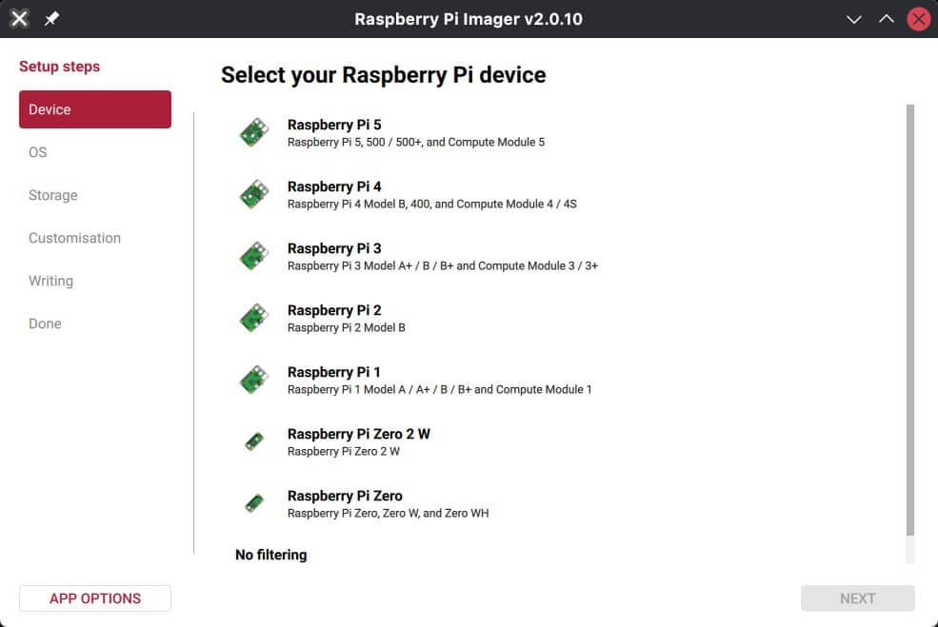Click description "Raspberry Pi 2 Model B"
This screenshot has height=627, width=938.
coord(347,327)
